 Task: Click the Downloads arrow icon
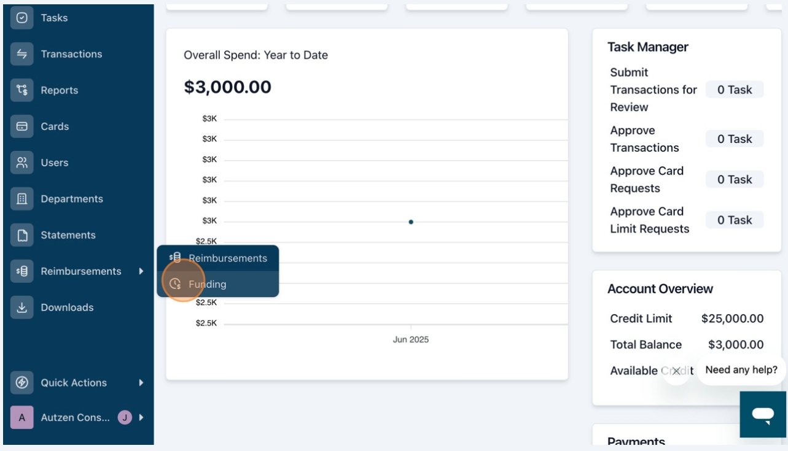pyautogui.click(x=22, y=307)
